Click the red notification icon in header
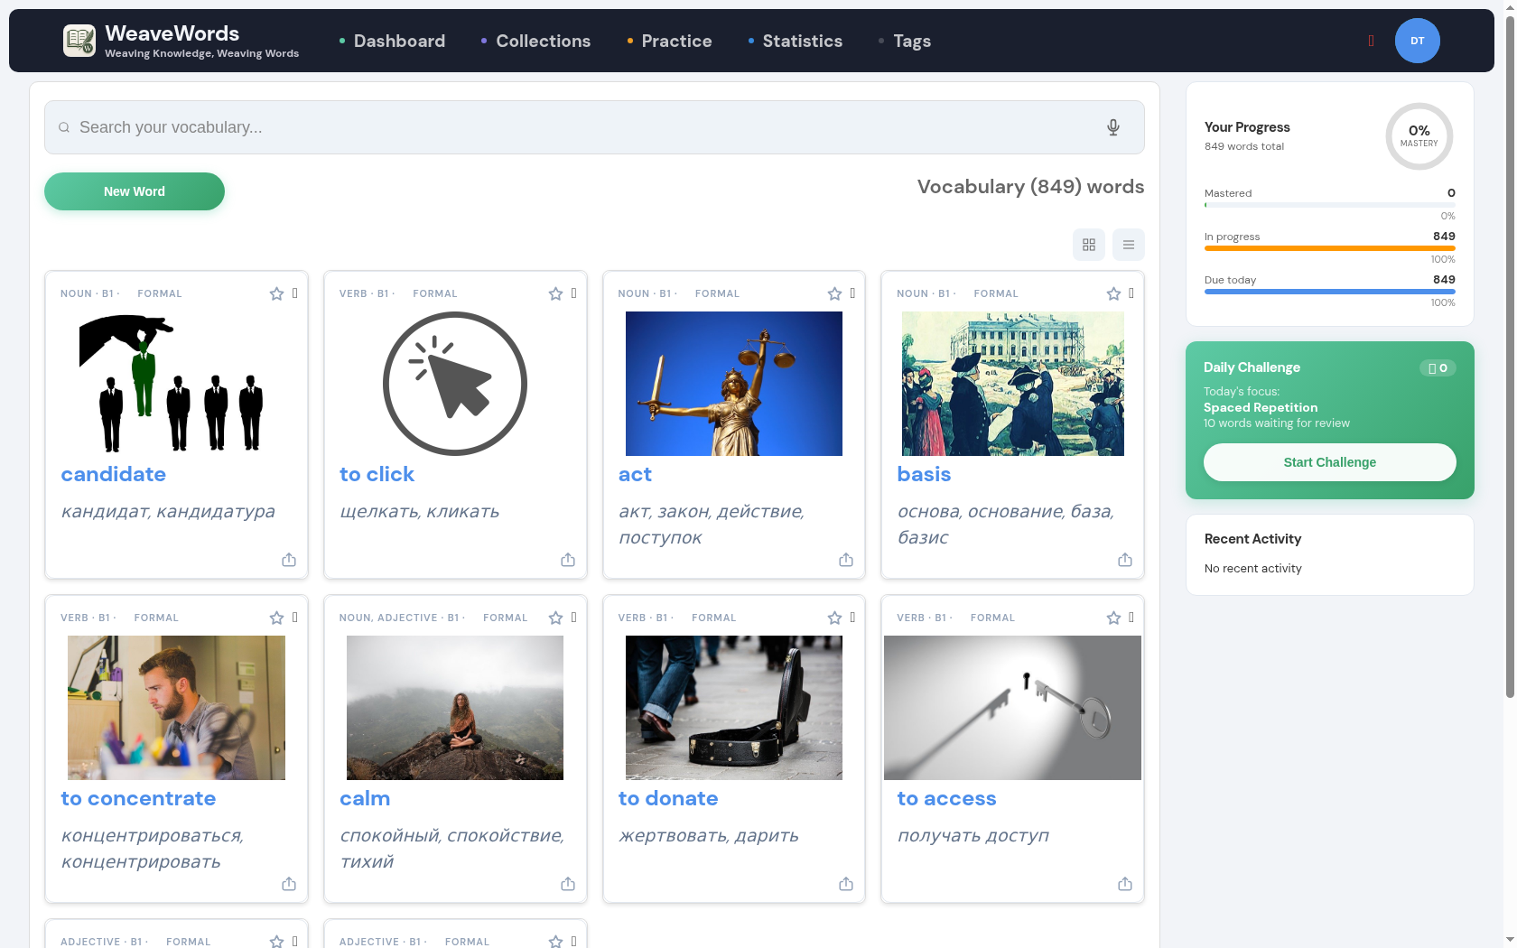The image size is (1517, 948). click(x=1371, y=41)
